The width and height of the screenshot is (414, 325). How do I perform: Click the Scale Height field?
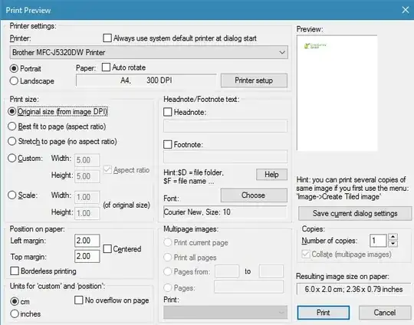coord(87,213)
